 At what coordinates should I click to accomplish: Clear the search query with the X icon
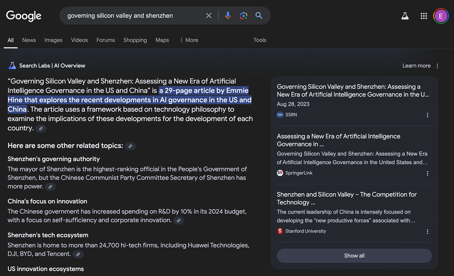point(209,16)
